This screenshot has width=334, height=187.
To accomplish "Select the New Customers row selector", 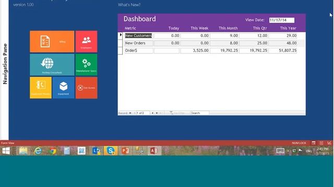I will coord(121,36).
